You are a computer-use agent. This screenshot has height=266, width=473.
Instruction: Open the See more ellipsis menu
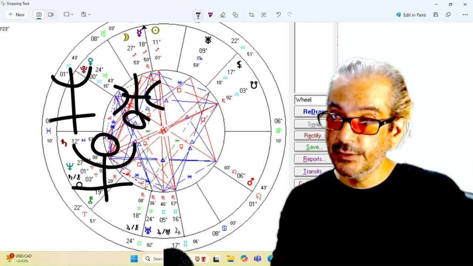(465, 15)
